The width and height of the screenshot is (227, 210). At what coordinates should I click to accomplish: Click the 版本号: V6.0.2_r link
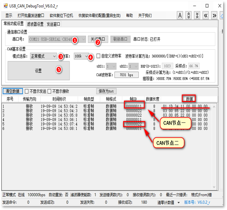point(197,202)
